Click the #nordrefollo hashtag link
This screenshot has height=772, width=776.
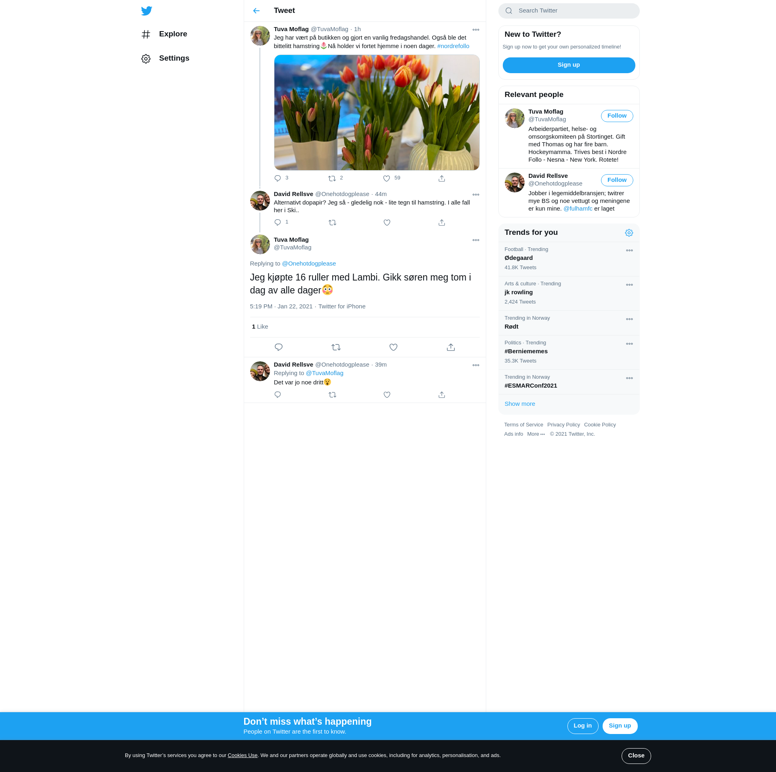click(x=453, y=46)
